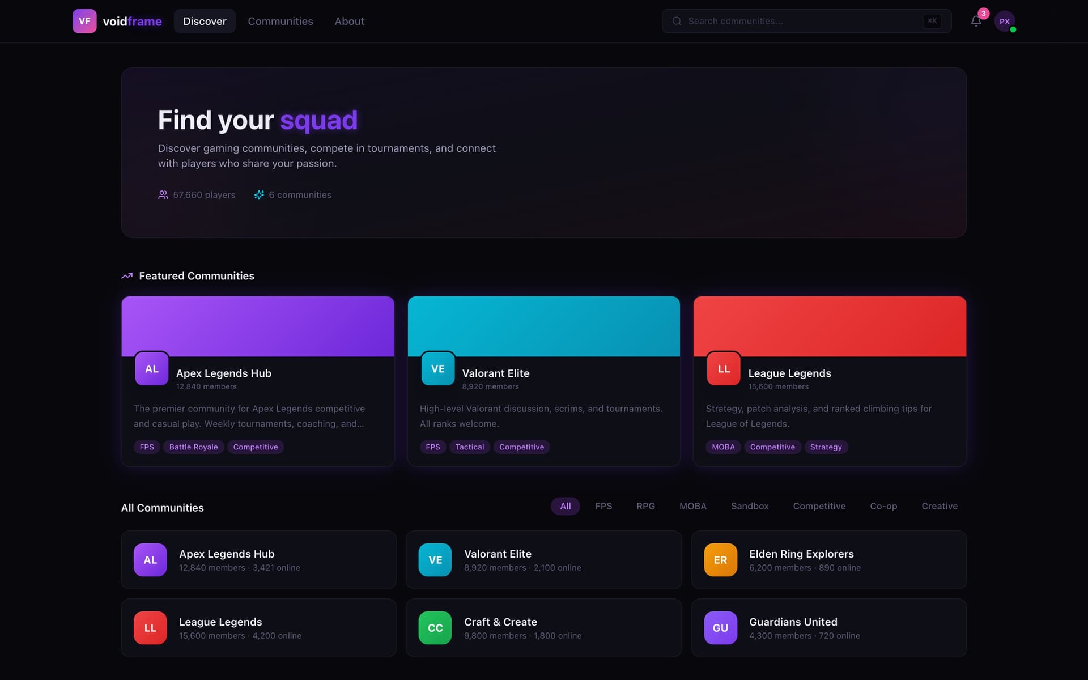Click the '6 communities' stat text

[x=300, y=195]
